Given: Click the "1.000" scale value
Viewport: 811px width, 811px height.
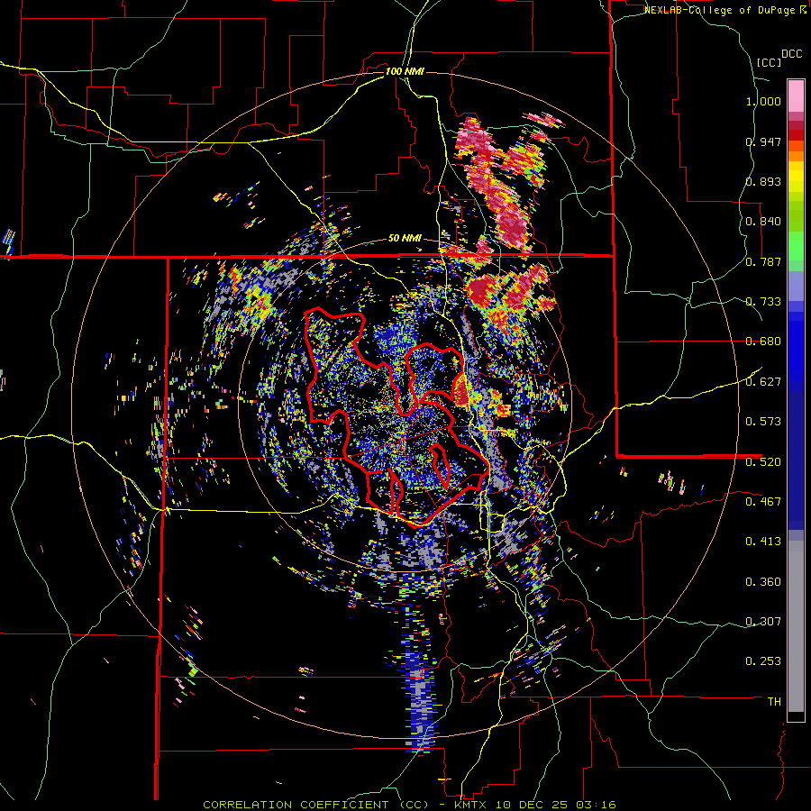Looking at the screenshot, I should 763,101.
